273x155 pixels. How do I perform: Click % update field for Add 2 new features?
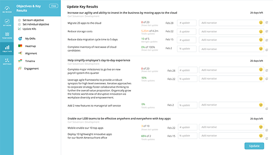tap(187, 105)
